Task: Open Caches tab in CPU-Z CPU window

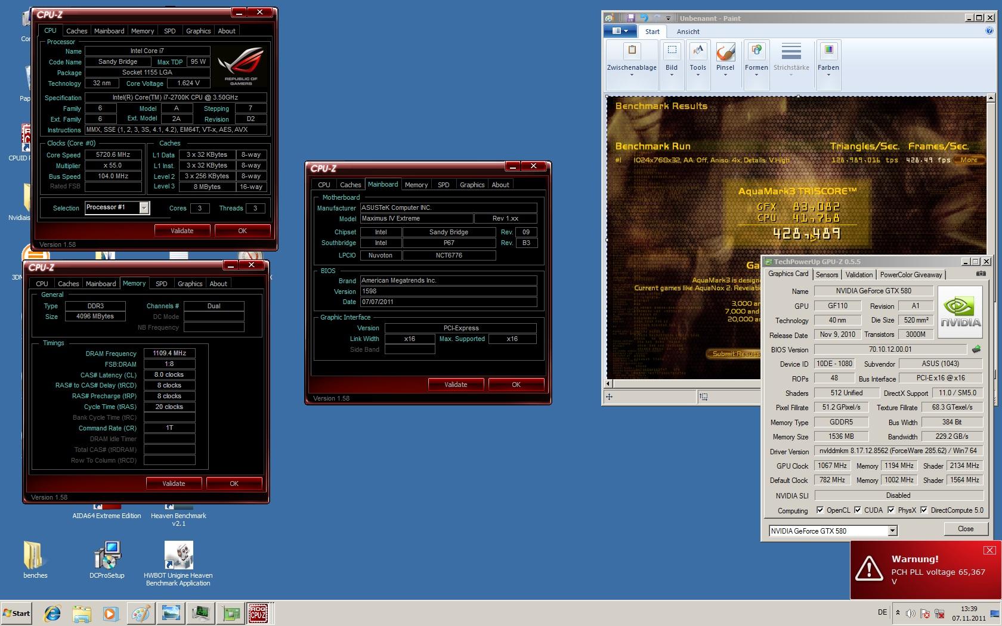Action: [76, 31]
